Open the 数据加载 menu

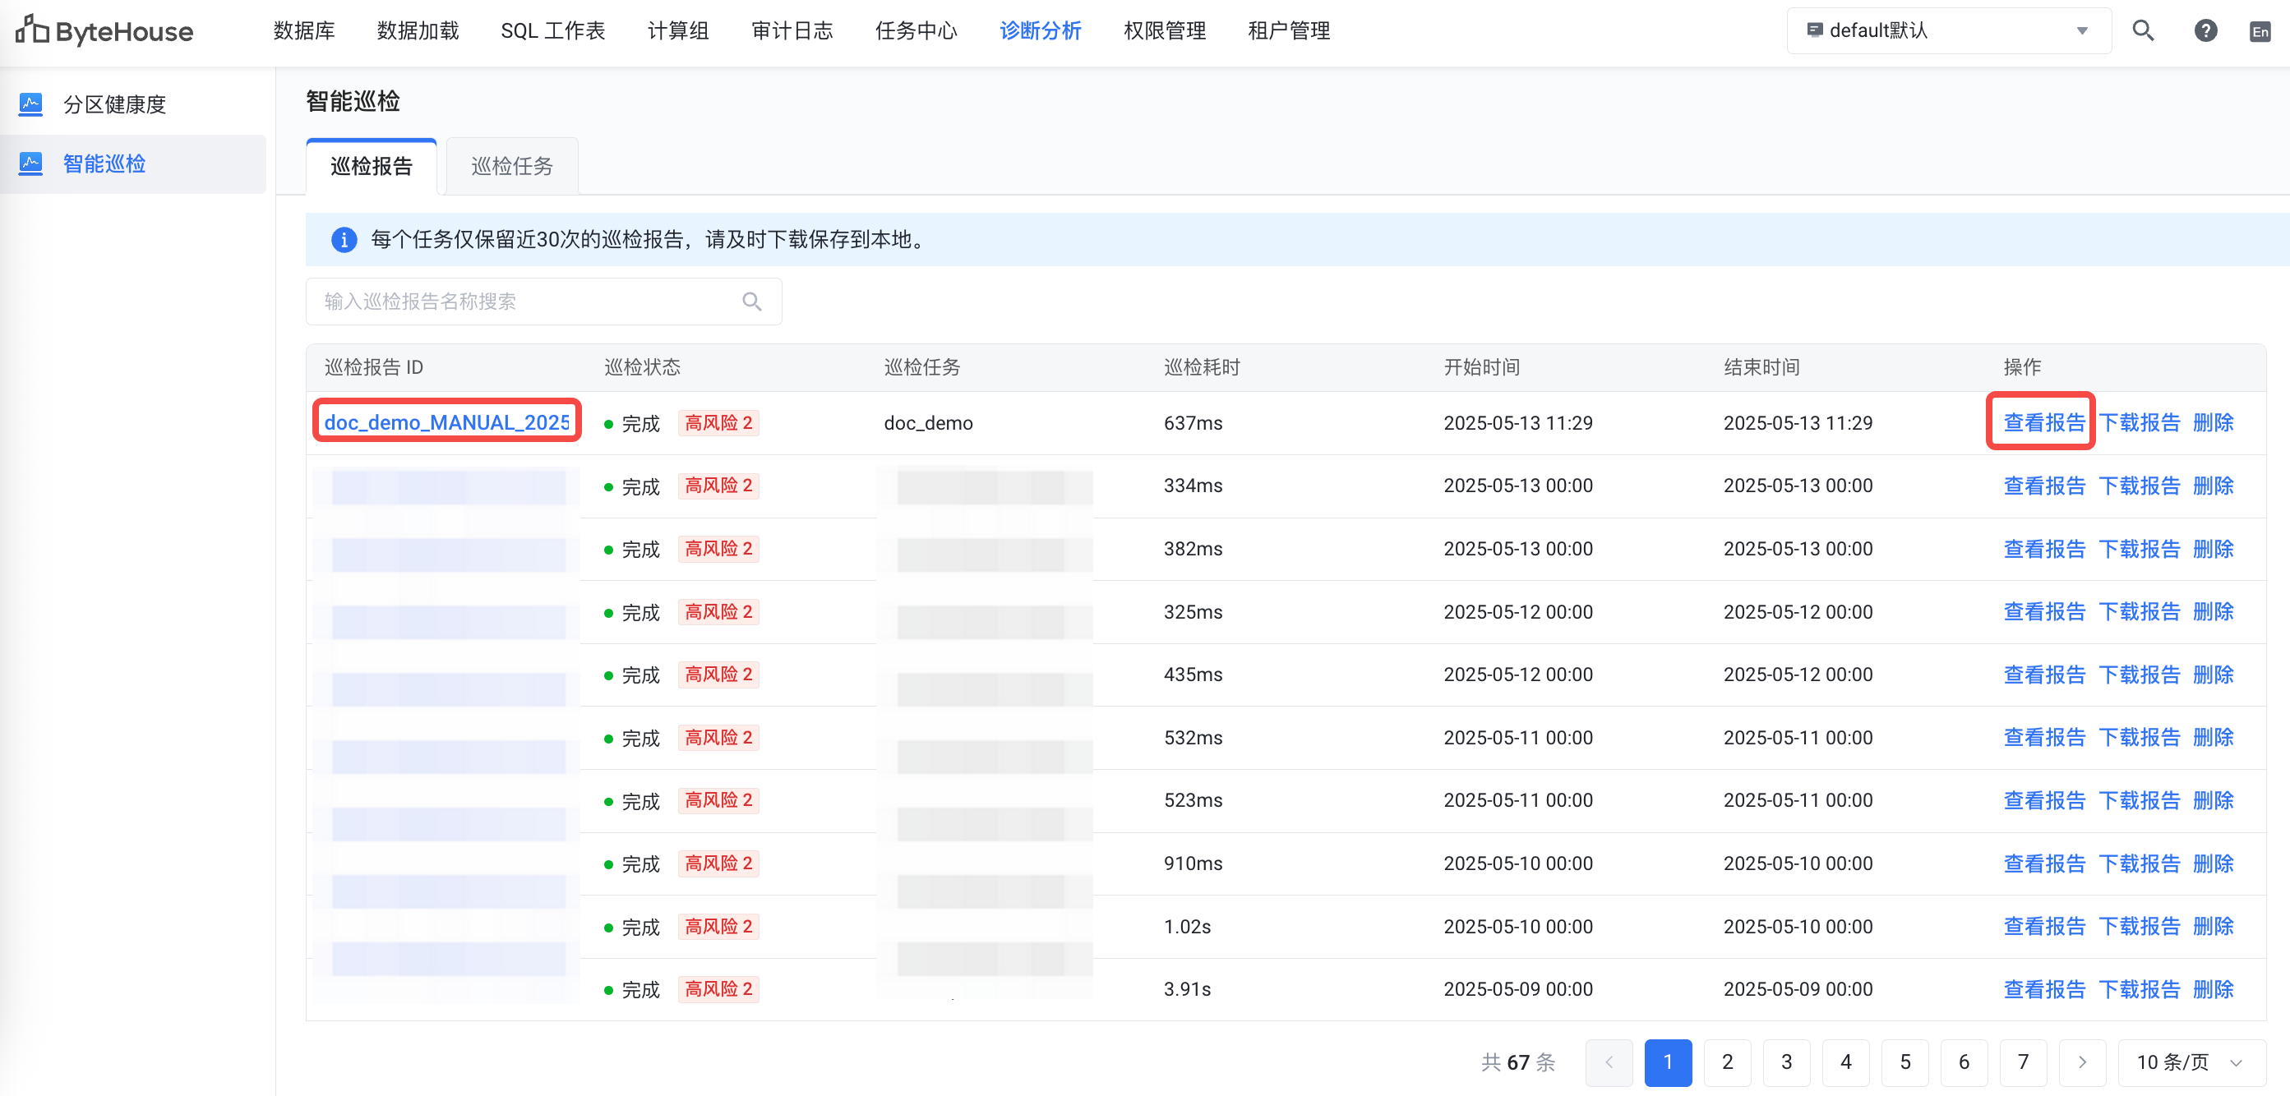tap(418, 31)
